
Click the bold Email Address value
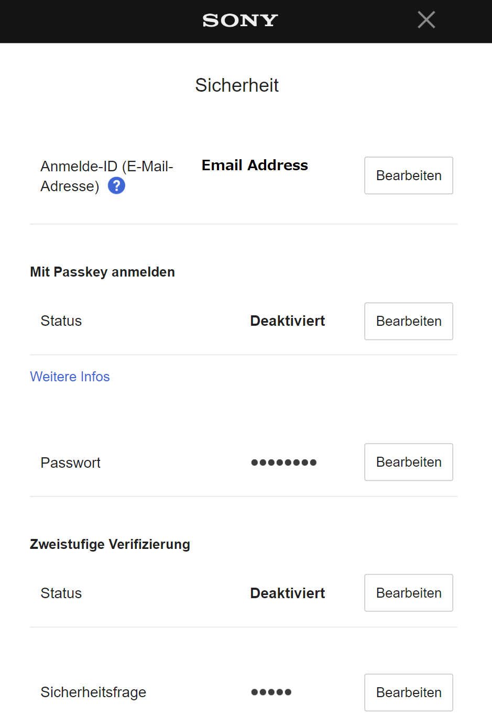point(255,166)
